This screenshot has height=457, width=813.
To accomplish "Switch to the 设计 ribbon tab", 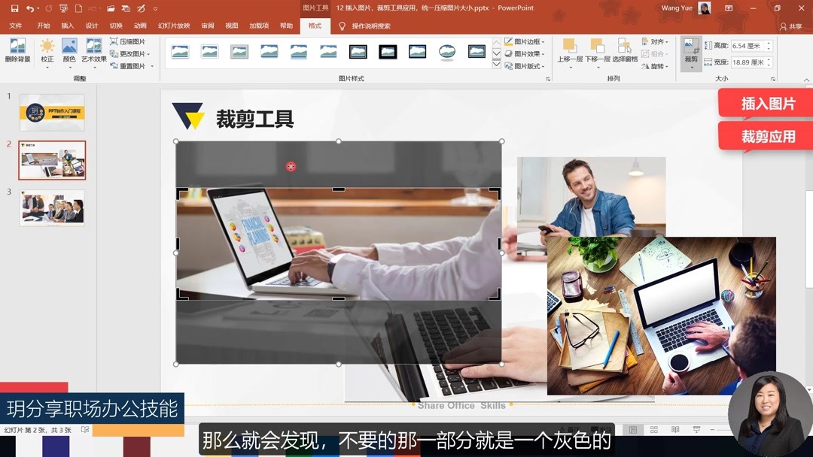I will coord(90,25).
